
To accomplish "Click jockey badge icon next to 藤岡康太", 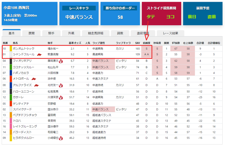I will (x=61, y=61).
